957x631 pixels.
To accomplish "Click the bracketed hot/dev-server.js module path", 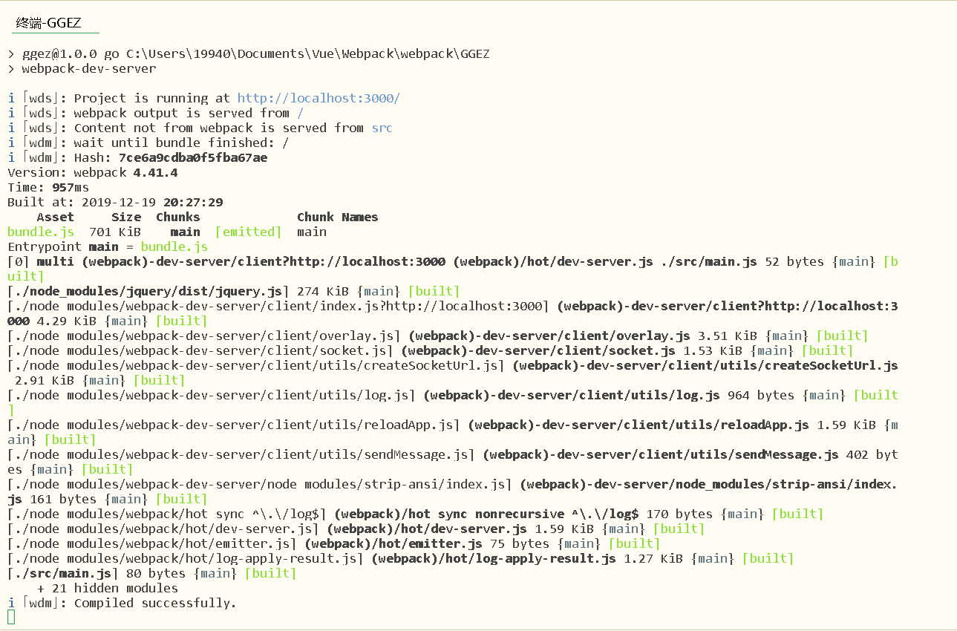I will 163,529.
